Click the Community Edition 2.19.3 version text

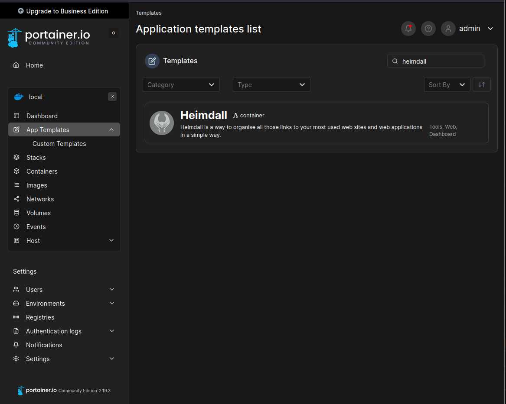click(84, 391)
